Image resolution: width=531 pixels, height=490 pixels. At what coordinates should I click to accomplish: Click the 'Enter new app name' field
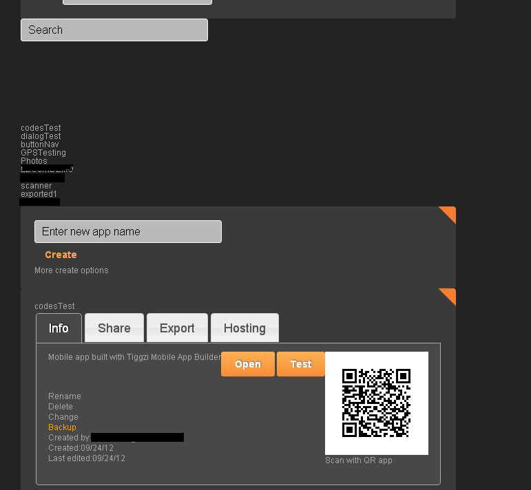pos(128,232)
